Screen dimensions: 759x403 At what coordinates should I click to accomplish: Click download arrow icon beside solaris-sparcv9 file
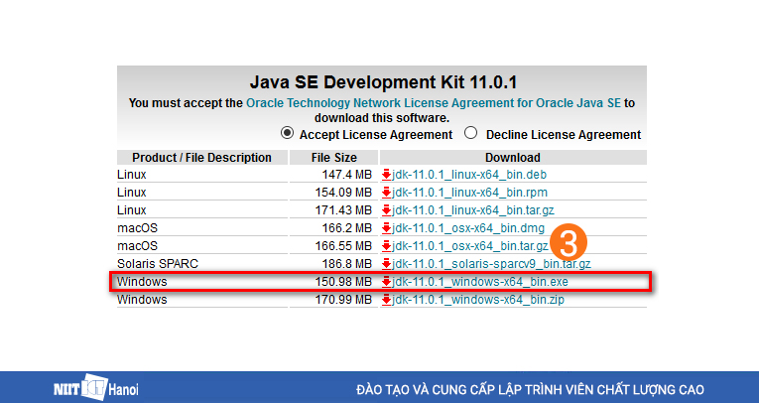386,264
